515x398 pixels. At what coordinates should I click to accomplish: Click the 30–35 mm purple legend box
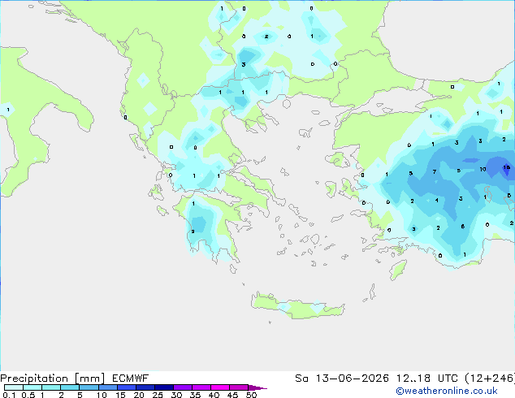183,387
